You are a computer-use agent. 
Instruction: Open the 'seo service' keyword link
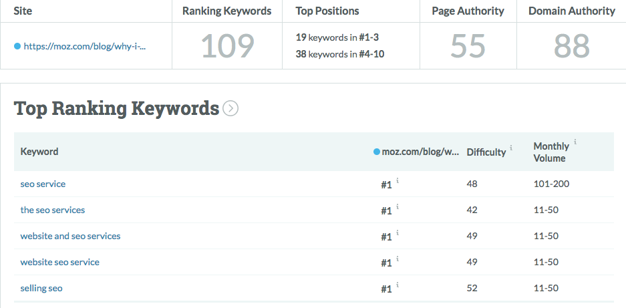coord(43,184)
